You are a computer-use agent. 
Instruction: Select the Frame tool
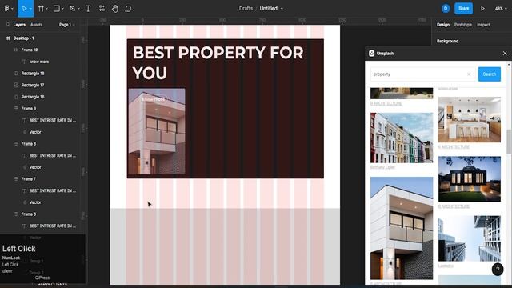click(41, 9)
